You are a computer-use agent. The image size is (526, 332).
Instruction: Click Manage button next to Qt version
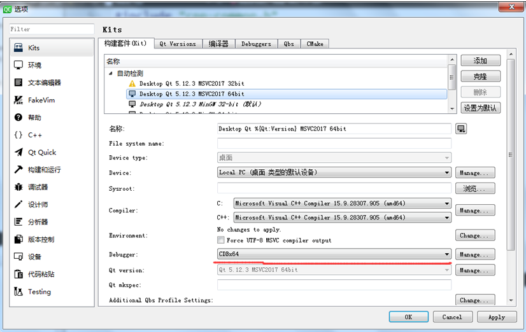point(475,270)
